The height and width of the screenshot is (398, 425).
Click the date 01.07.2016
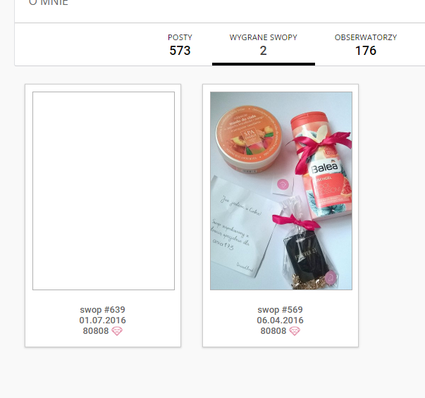click(x=102, y=321)
